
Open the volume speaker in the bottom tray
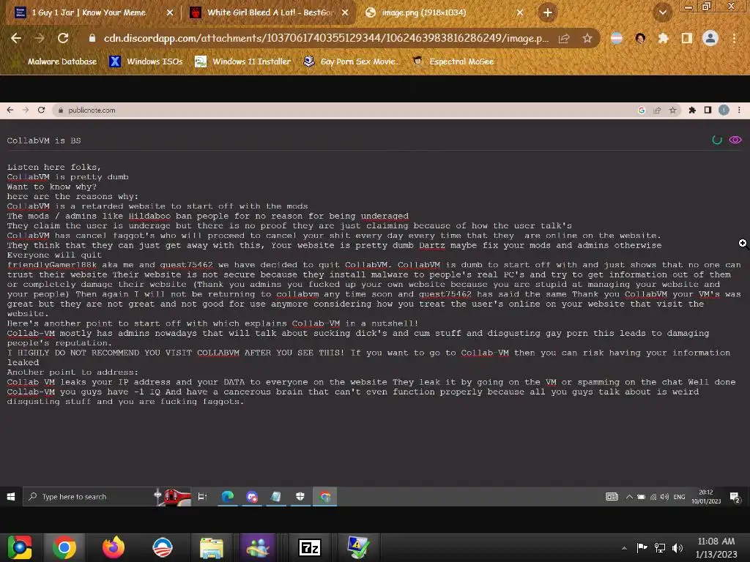[x=677, y=547]
